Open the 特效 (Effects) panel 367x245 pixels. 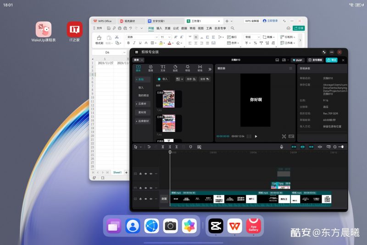point(188,68)
